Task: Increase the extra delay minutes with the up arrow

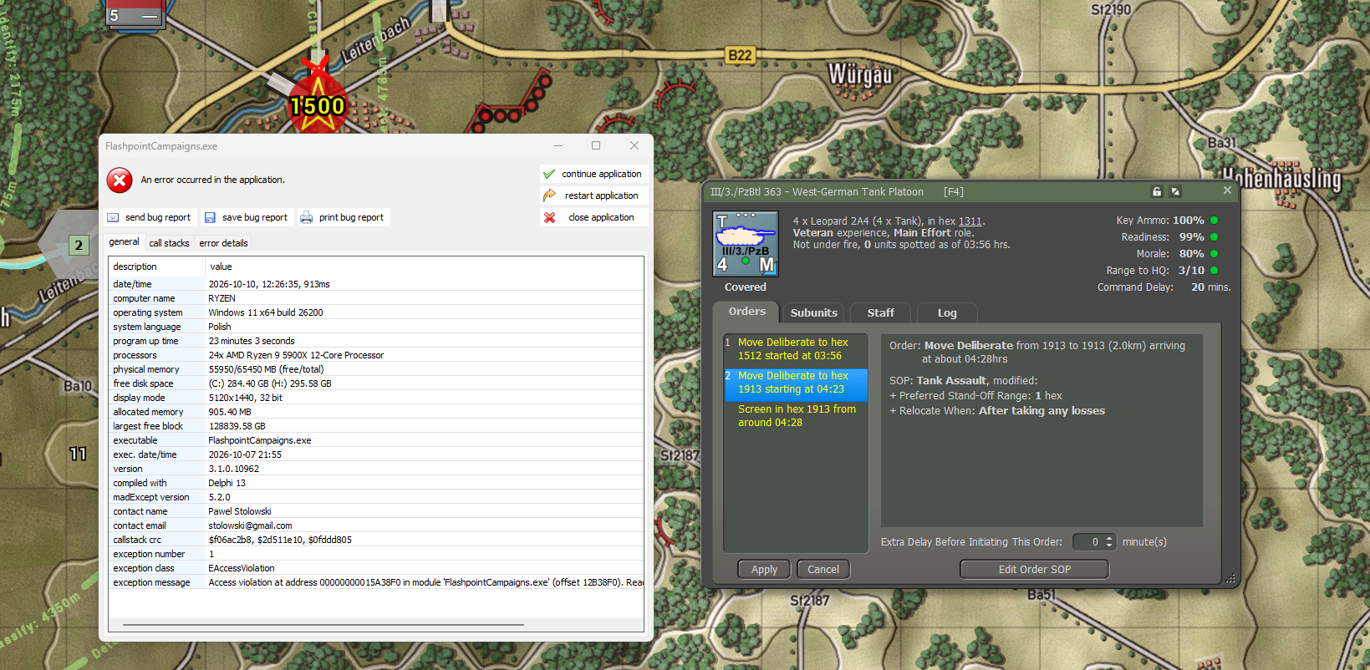Action: tap(1109, 538)
